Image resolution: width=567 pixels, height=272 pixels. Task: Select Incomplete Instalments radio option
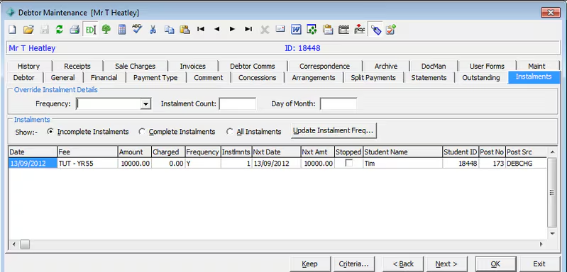click(50, 132)
